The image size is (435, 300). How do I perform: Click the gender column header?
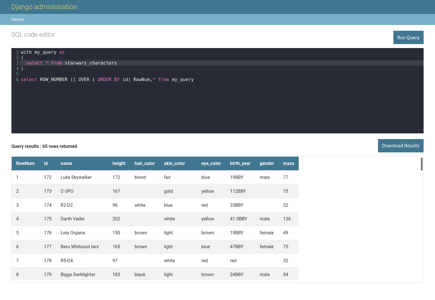(267, 163)
